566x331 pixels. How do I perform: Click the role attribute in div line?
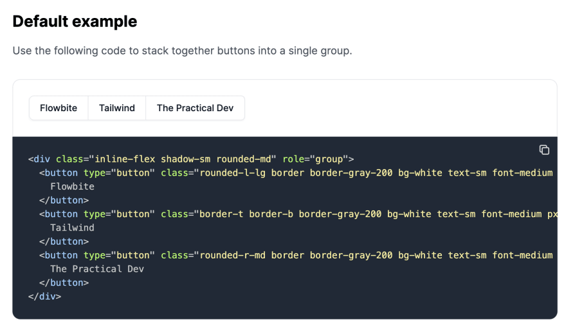pyautogui.click(x=293, y=159)
